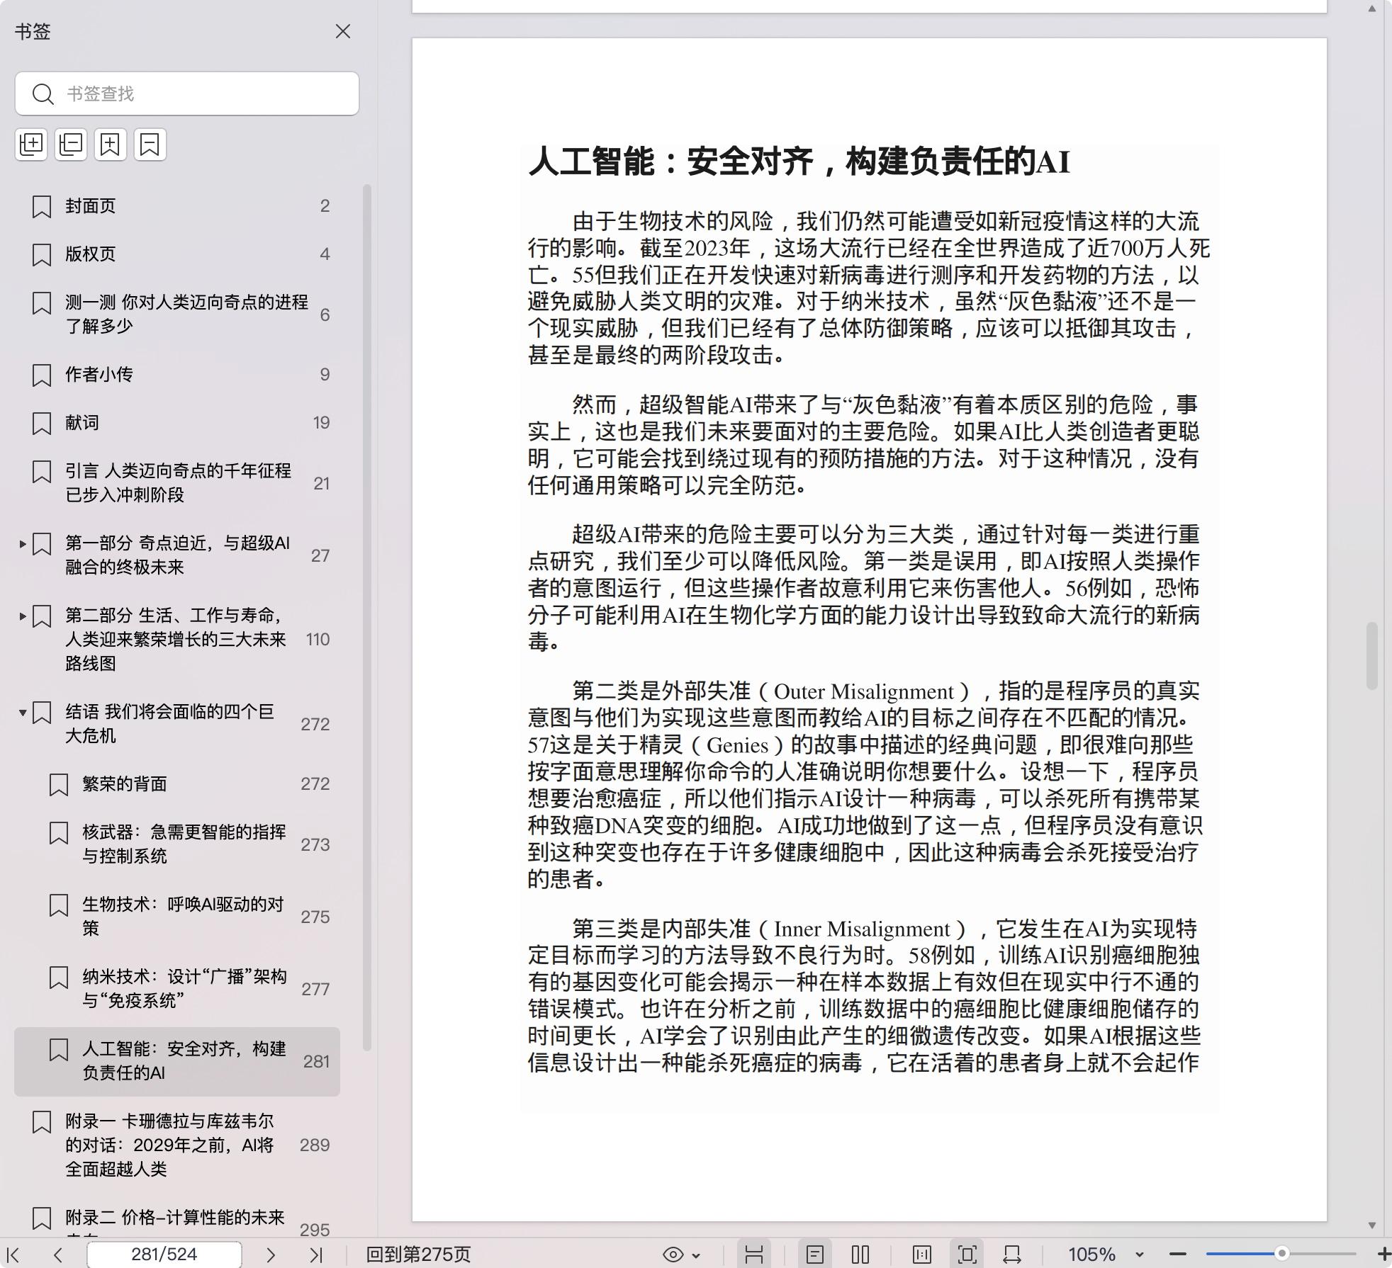Go to first page button
The height and width of the screenshot is (1268, 1392).
coord(13,1255)
